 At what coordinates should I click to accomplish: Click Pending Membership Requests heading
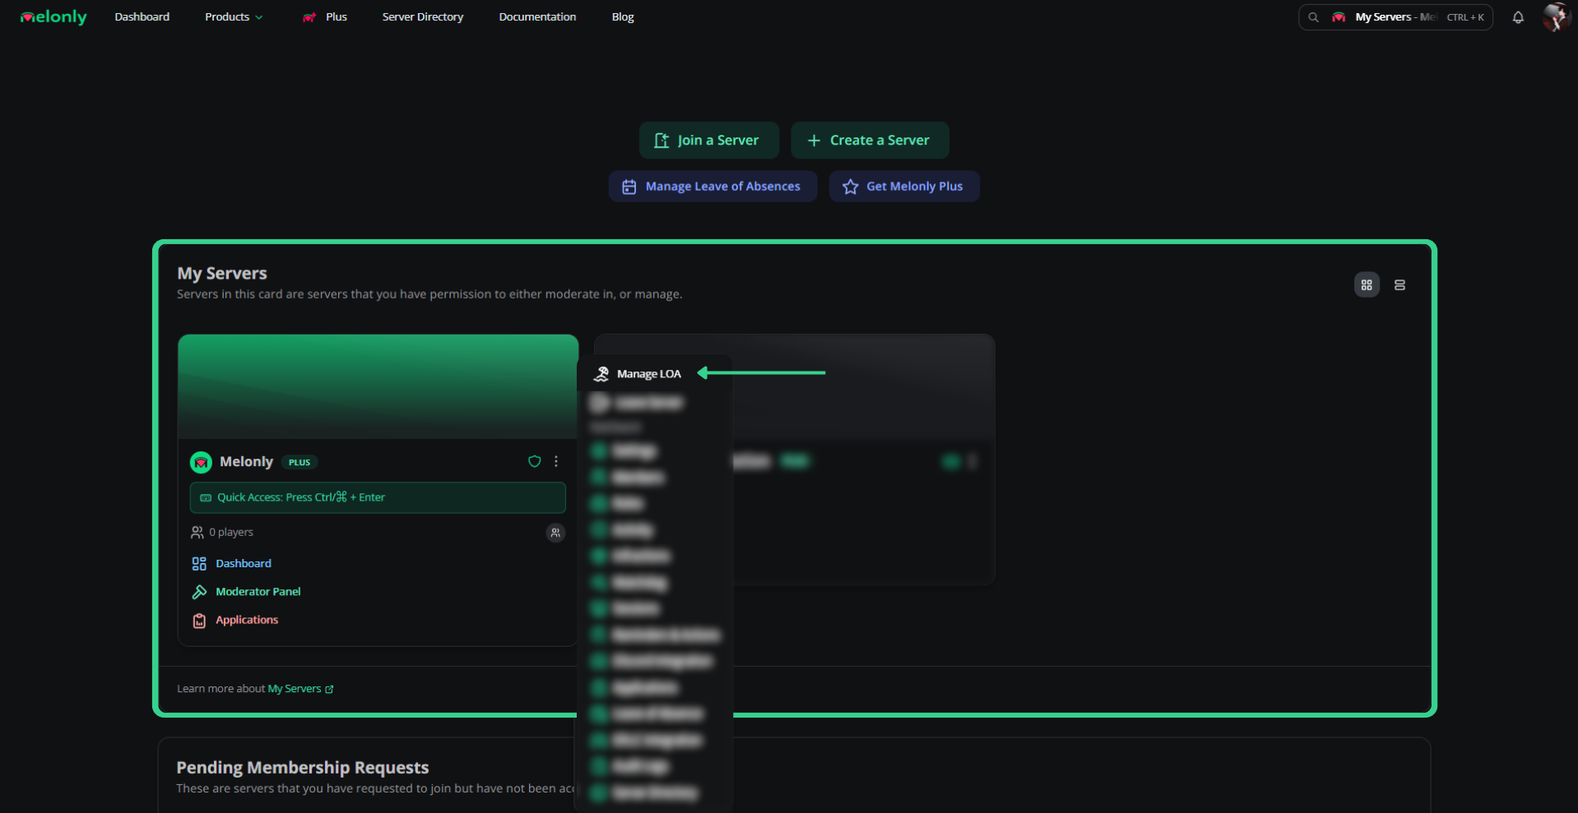303,767
